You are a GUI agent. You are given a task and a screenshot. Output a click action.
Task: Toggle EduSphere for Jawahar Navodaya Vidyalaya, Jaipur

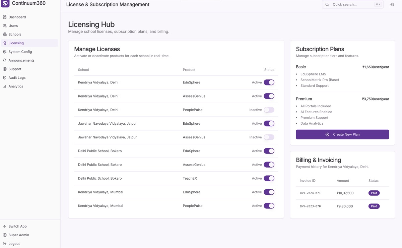(x=269, y=124)
